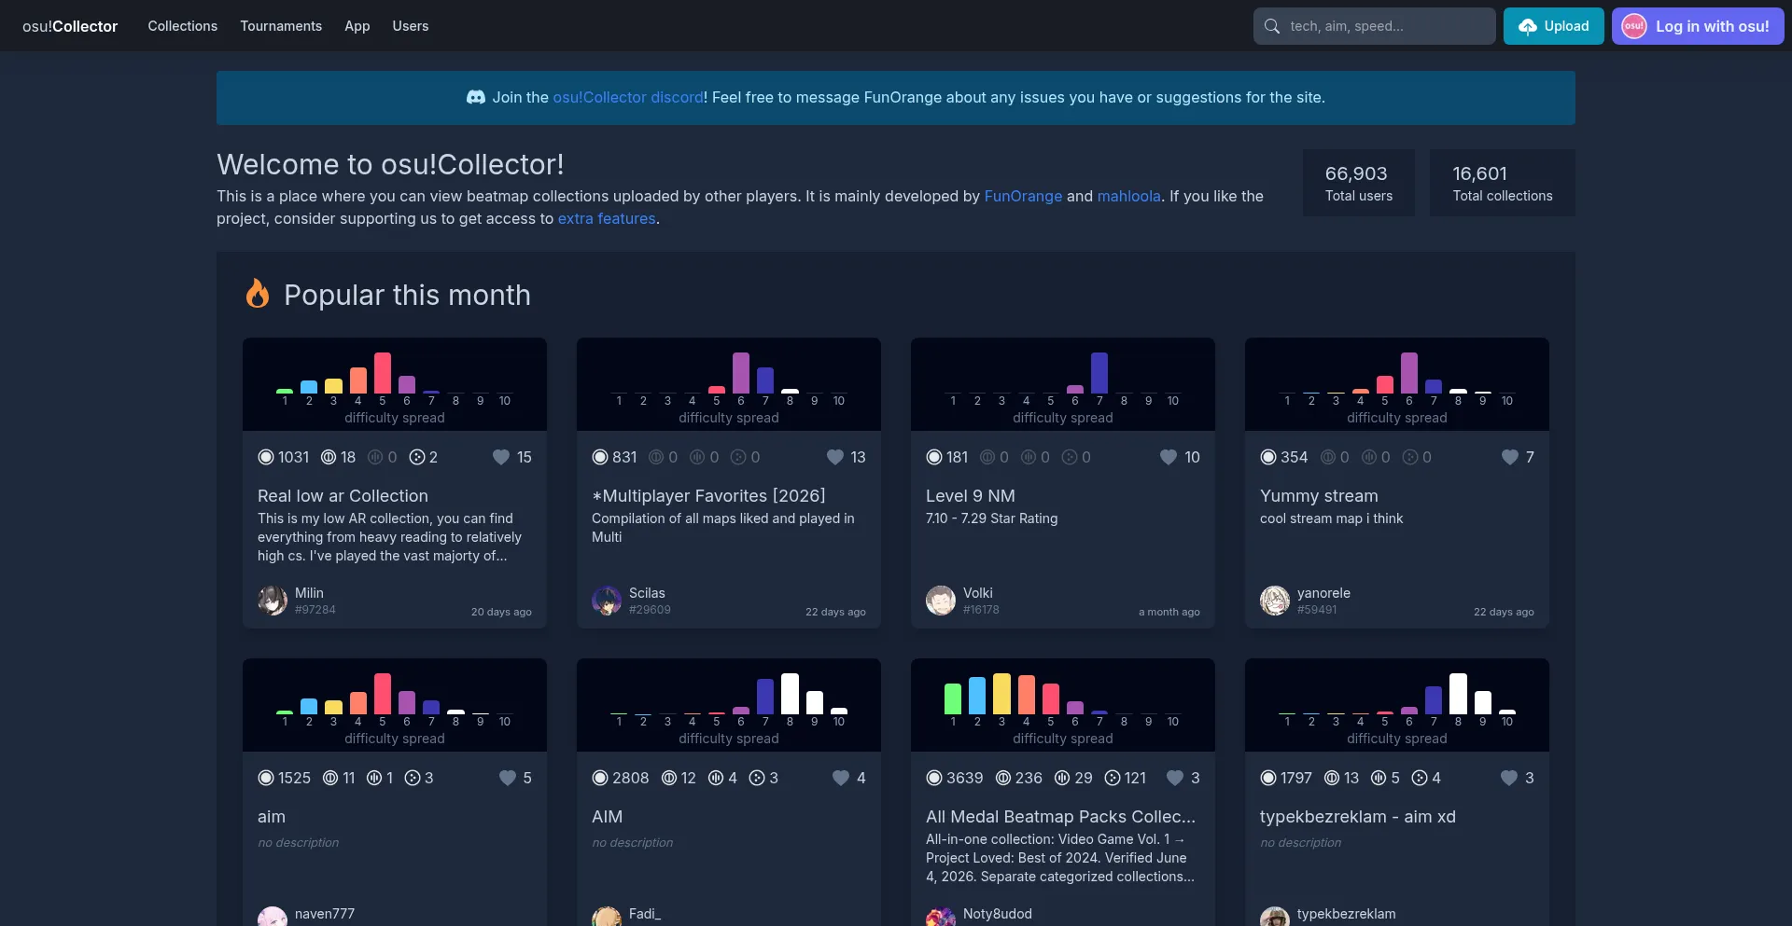
Task: Follow the extra features link
Action: click(607, 218)
